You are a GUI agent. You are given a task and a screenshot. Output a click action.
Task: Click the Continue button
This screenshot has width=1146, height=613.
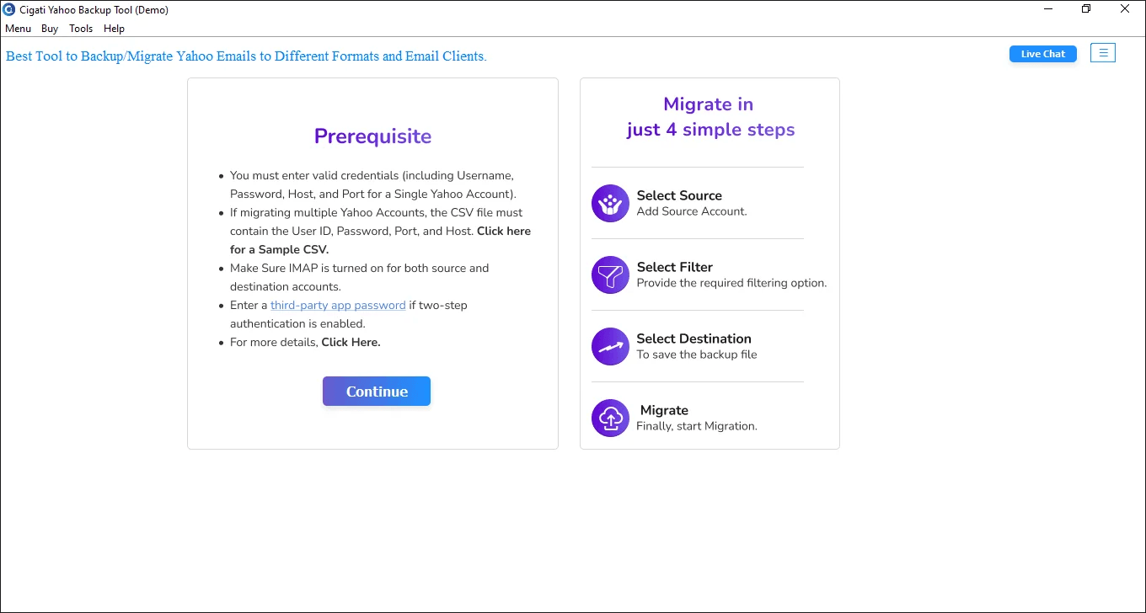click(x=376, y=391)
